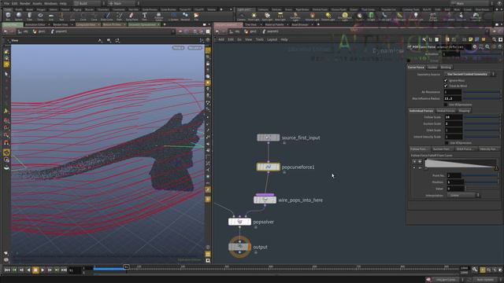Select the output node

pos(239,247)
